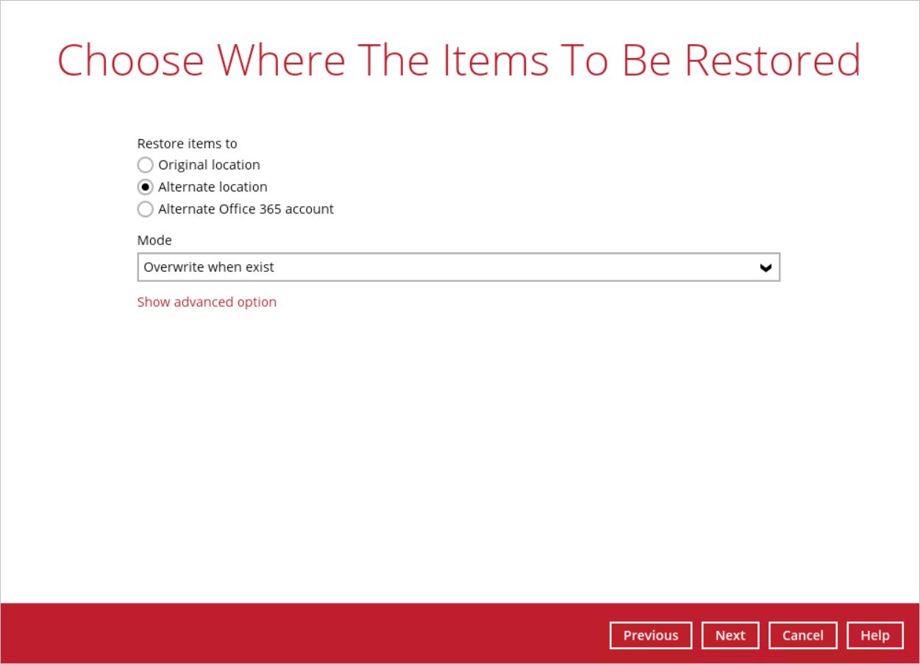
Task: Proceed with the Next button
Action: click(730, 635)
